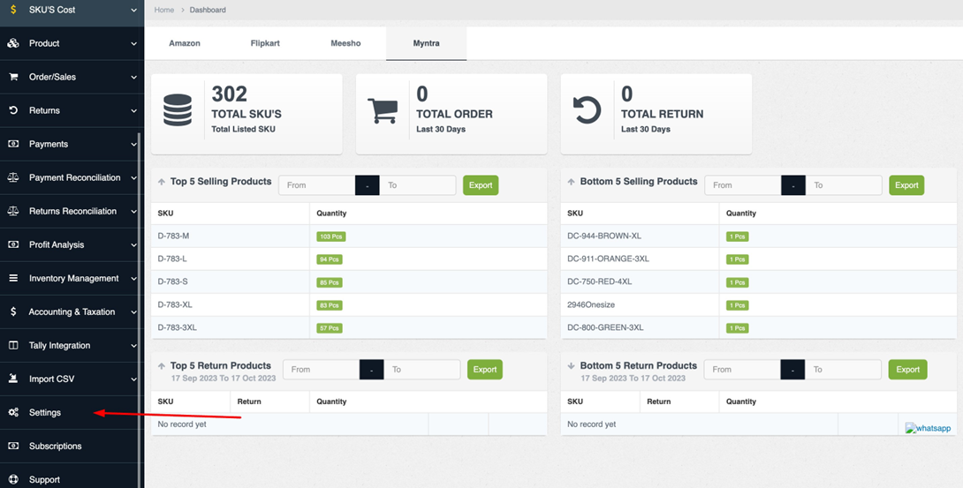Expand the Product menu chevron
This screenshot has width=963, height=488.
[134, 43]
